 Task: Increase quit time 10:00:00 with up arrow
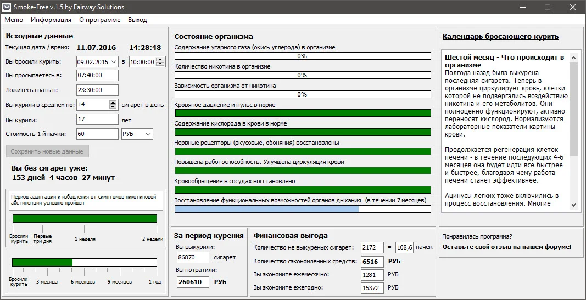point(160,60)
